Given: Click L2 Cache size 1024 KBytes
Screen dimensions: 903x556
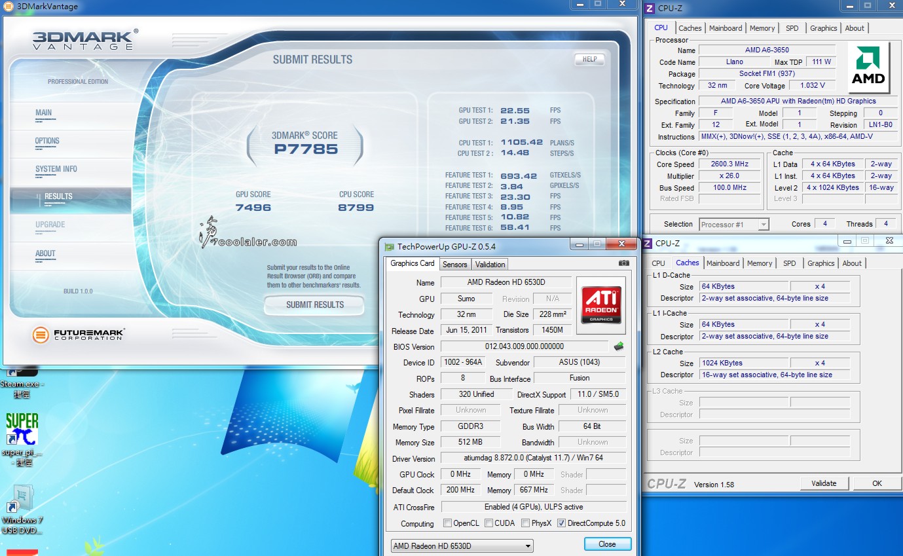Looking at the screenshot, I should [x=744, y=363].
